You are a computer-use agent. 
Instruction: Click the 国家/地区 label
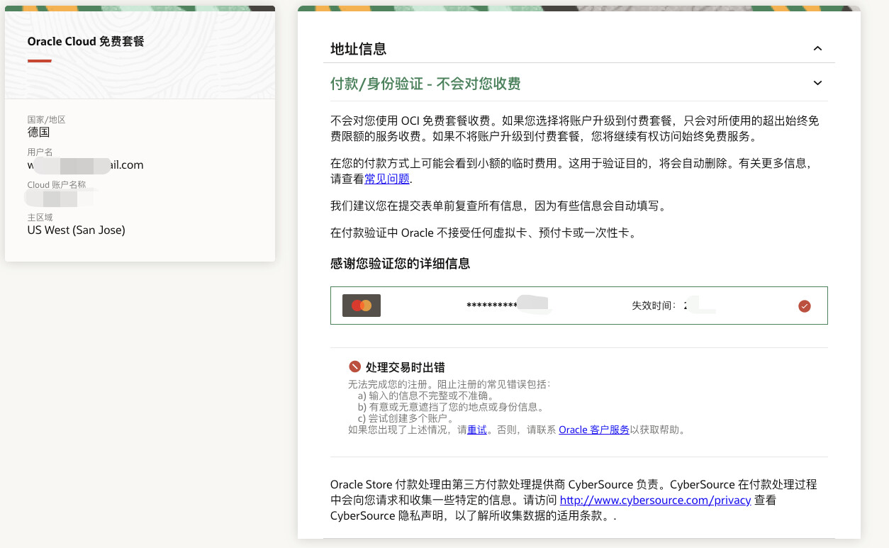[x=47, y=120]
